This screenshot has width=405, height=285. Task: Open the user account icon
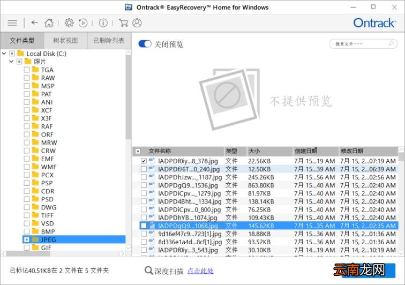137,23
